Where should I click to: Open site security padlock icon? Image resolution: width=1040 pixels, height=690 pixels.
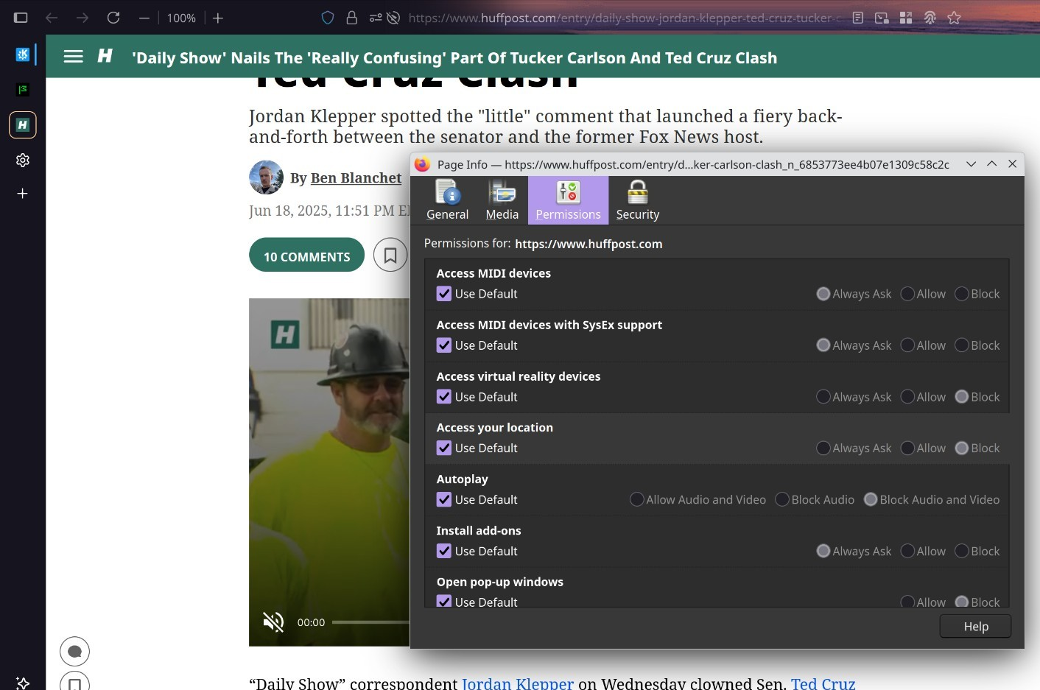[x=352, y=18]
